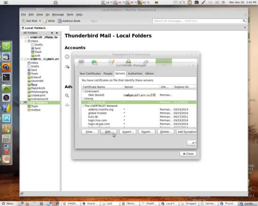Select the Outbox folder
258x206 pixels.
click(x=36, y=110)
